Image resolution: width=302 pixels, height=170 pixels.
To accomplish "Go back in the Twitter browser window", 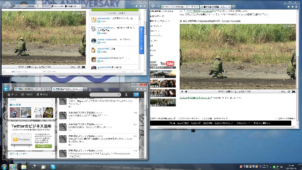I will click(6, 89).
